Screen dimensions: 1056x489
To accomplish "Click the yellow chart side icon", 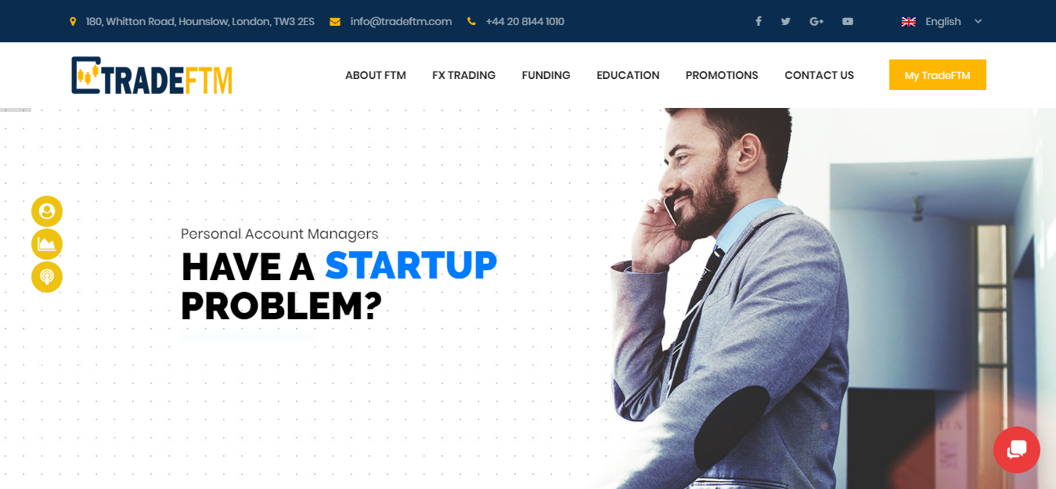I will tap(47, 244).
